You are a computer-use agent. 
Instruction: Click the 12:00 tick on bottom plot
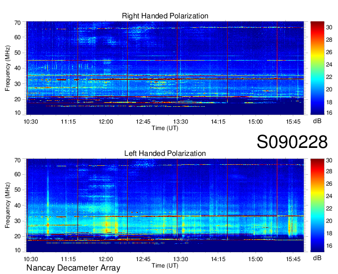(105, 259)
